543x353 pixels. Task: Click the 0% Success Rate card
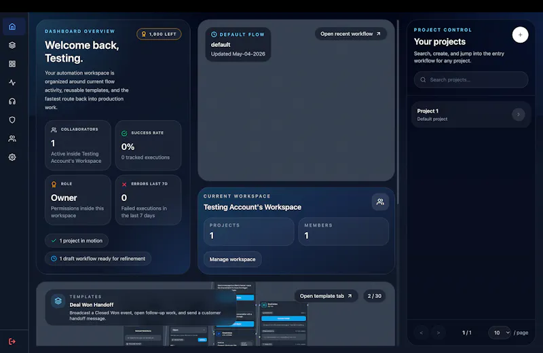pos(148,145)
